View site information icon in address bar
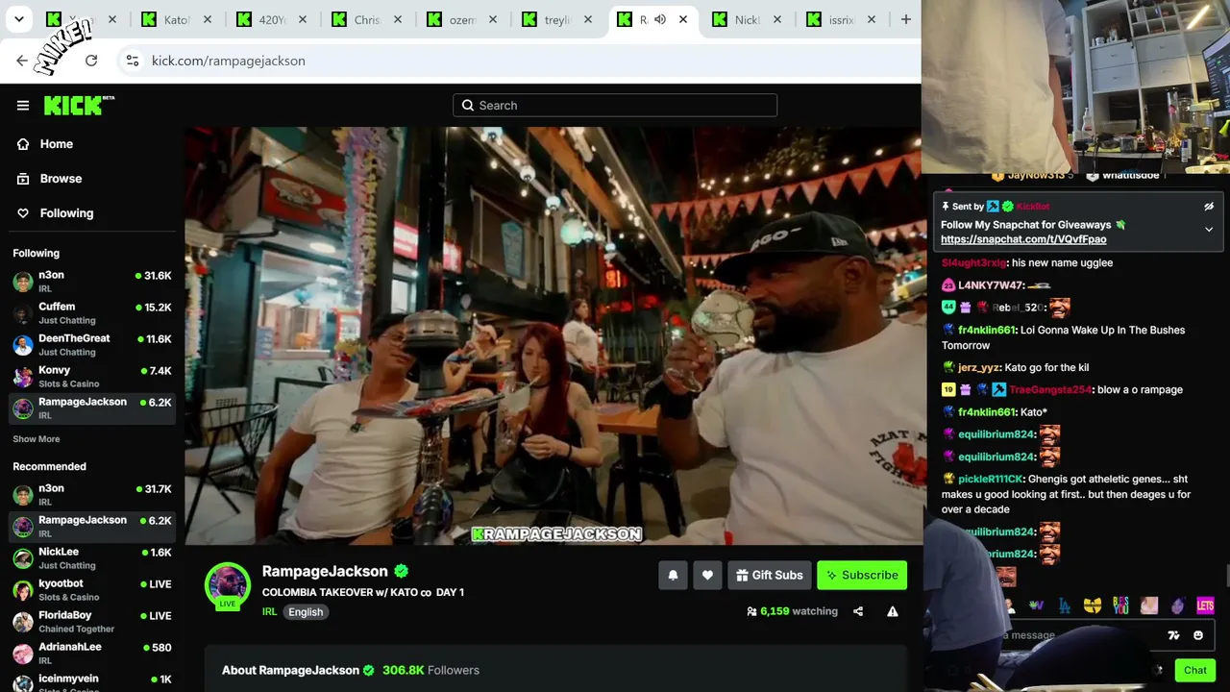This screenshot has height=692, width=1230. click(x=133, y=61)
